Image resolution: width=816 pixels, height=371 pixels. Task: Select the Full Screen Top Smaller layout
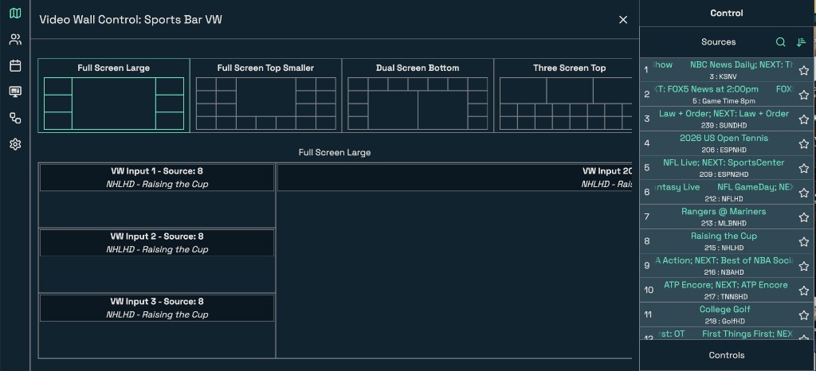pyautogui.click(x=265, y=96)
